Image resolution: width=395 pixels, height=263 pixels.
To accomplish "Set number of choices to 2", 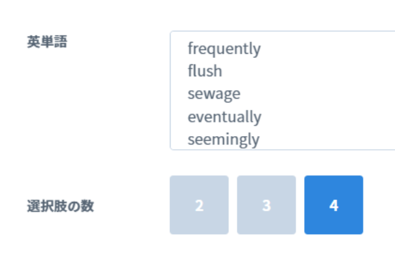I will click(199, 205).
